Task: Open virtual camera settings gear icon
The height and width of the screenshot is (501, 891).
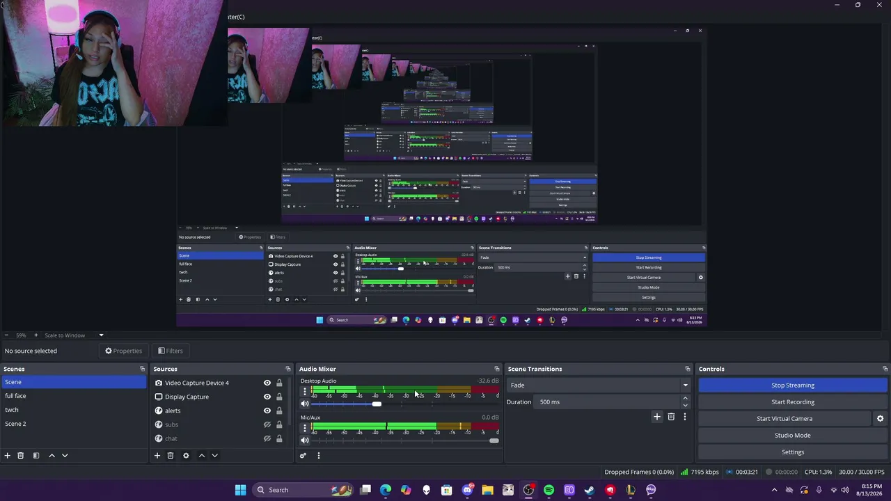Action: click(x=880, y=419)
